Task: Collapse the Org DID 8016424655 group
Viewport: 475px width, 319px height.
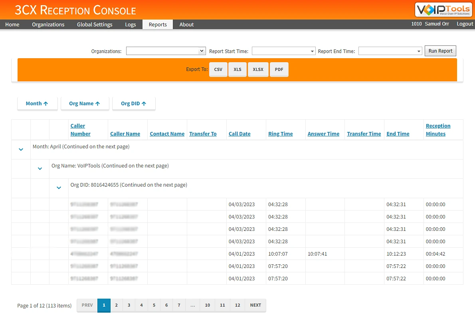Action: point(59,188)
